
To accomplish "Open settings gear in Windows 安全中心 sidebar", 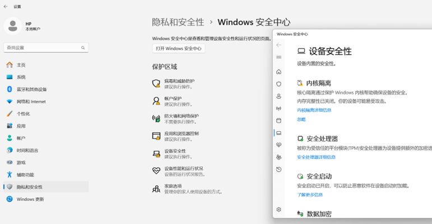I will pos(279,209).
